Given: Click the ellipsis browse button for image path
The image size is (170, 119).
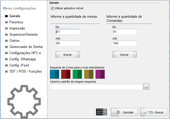Looking at the screenshot, I should coord(146,87).
